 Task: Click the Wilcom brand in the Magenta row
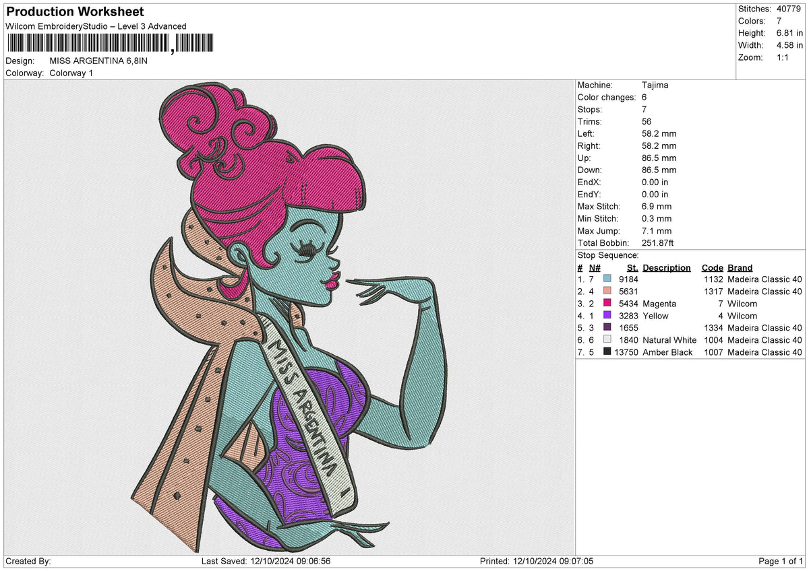pyautogui.click(x=742, y=304)
